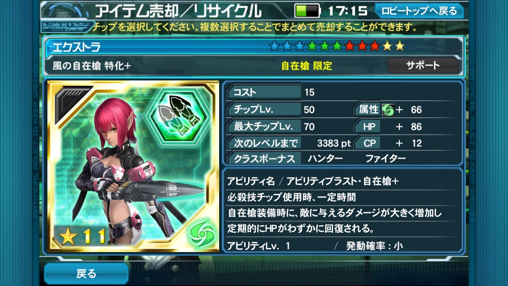Image resolution: width=508 pixels, height=286 pixels.
Task: Click the wind element icon beside 属性
Action: pyautogui.click(x=388, y=110)
